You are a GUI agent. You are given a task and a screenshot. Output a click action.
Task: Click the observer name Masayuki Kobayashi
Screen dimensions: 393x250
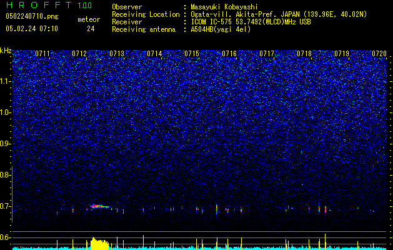point(224,7)
